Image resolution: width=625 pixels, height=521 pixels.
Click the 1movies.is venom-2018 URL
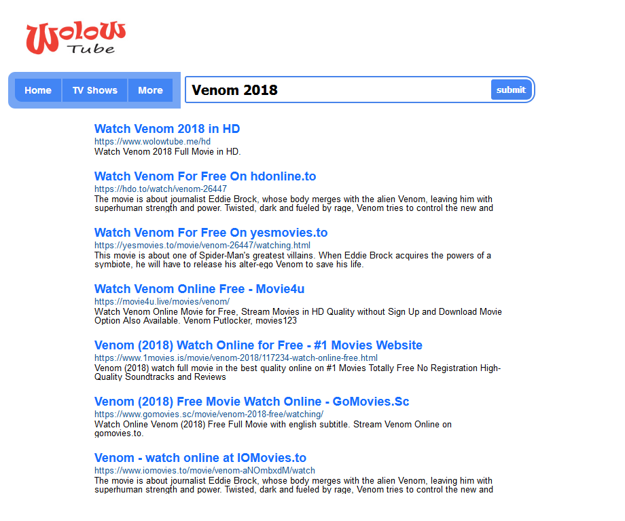(236, 358)
